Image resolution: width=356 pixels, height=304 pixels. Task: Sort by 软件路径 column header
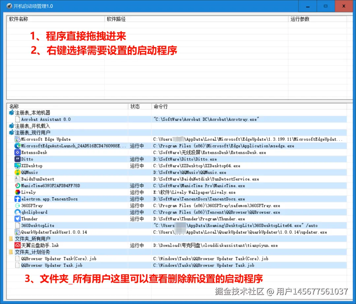click(196, 19)
